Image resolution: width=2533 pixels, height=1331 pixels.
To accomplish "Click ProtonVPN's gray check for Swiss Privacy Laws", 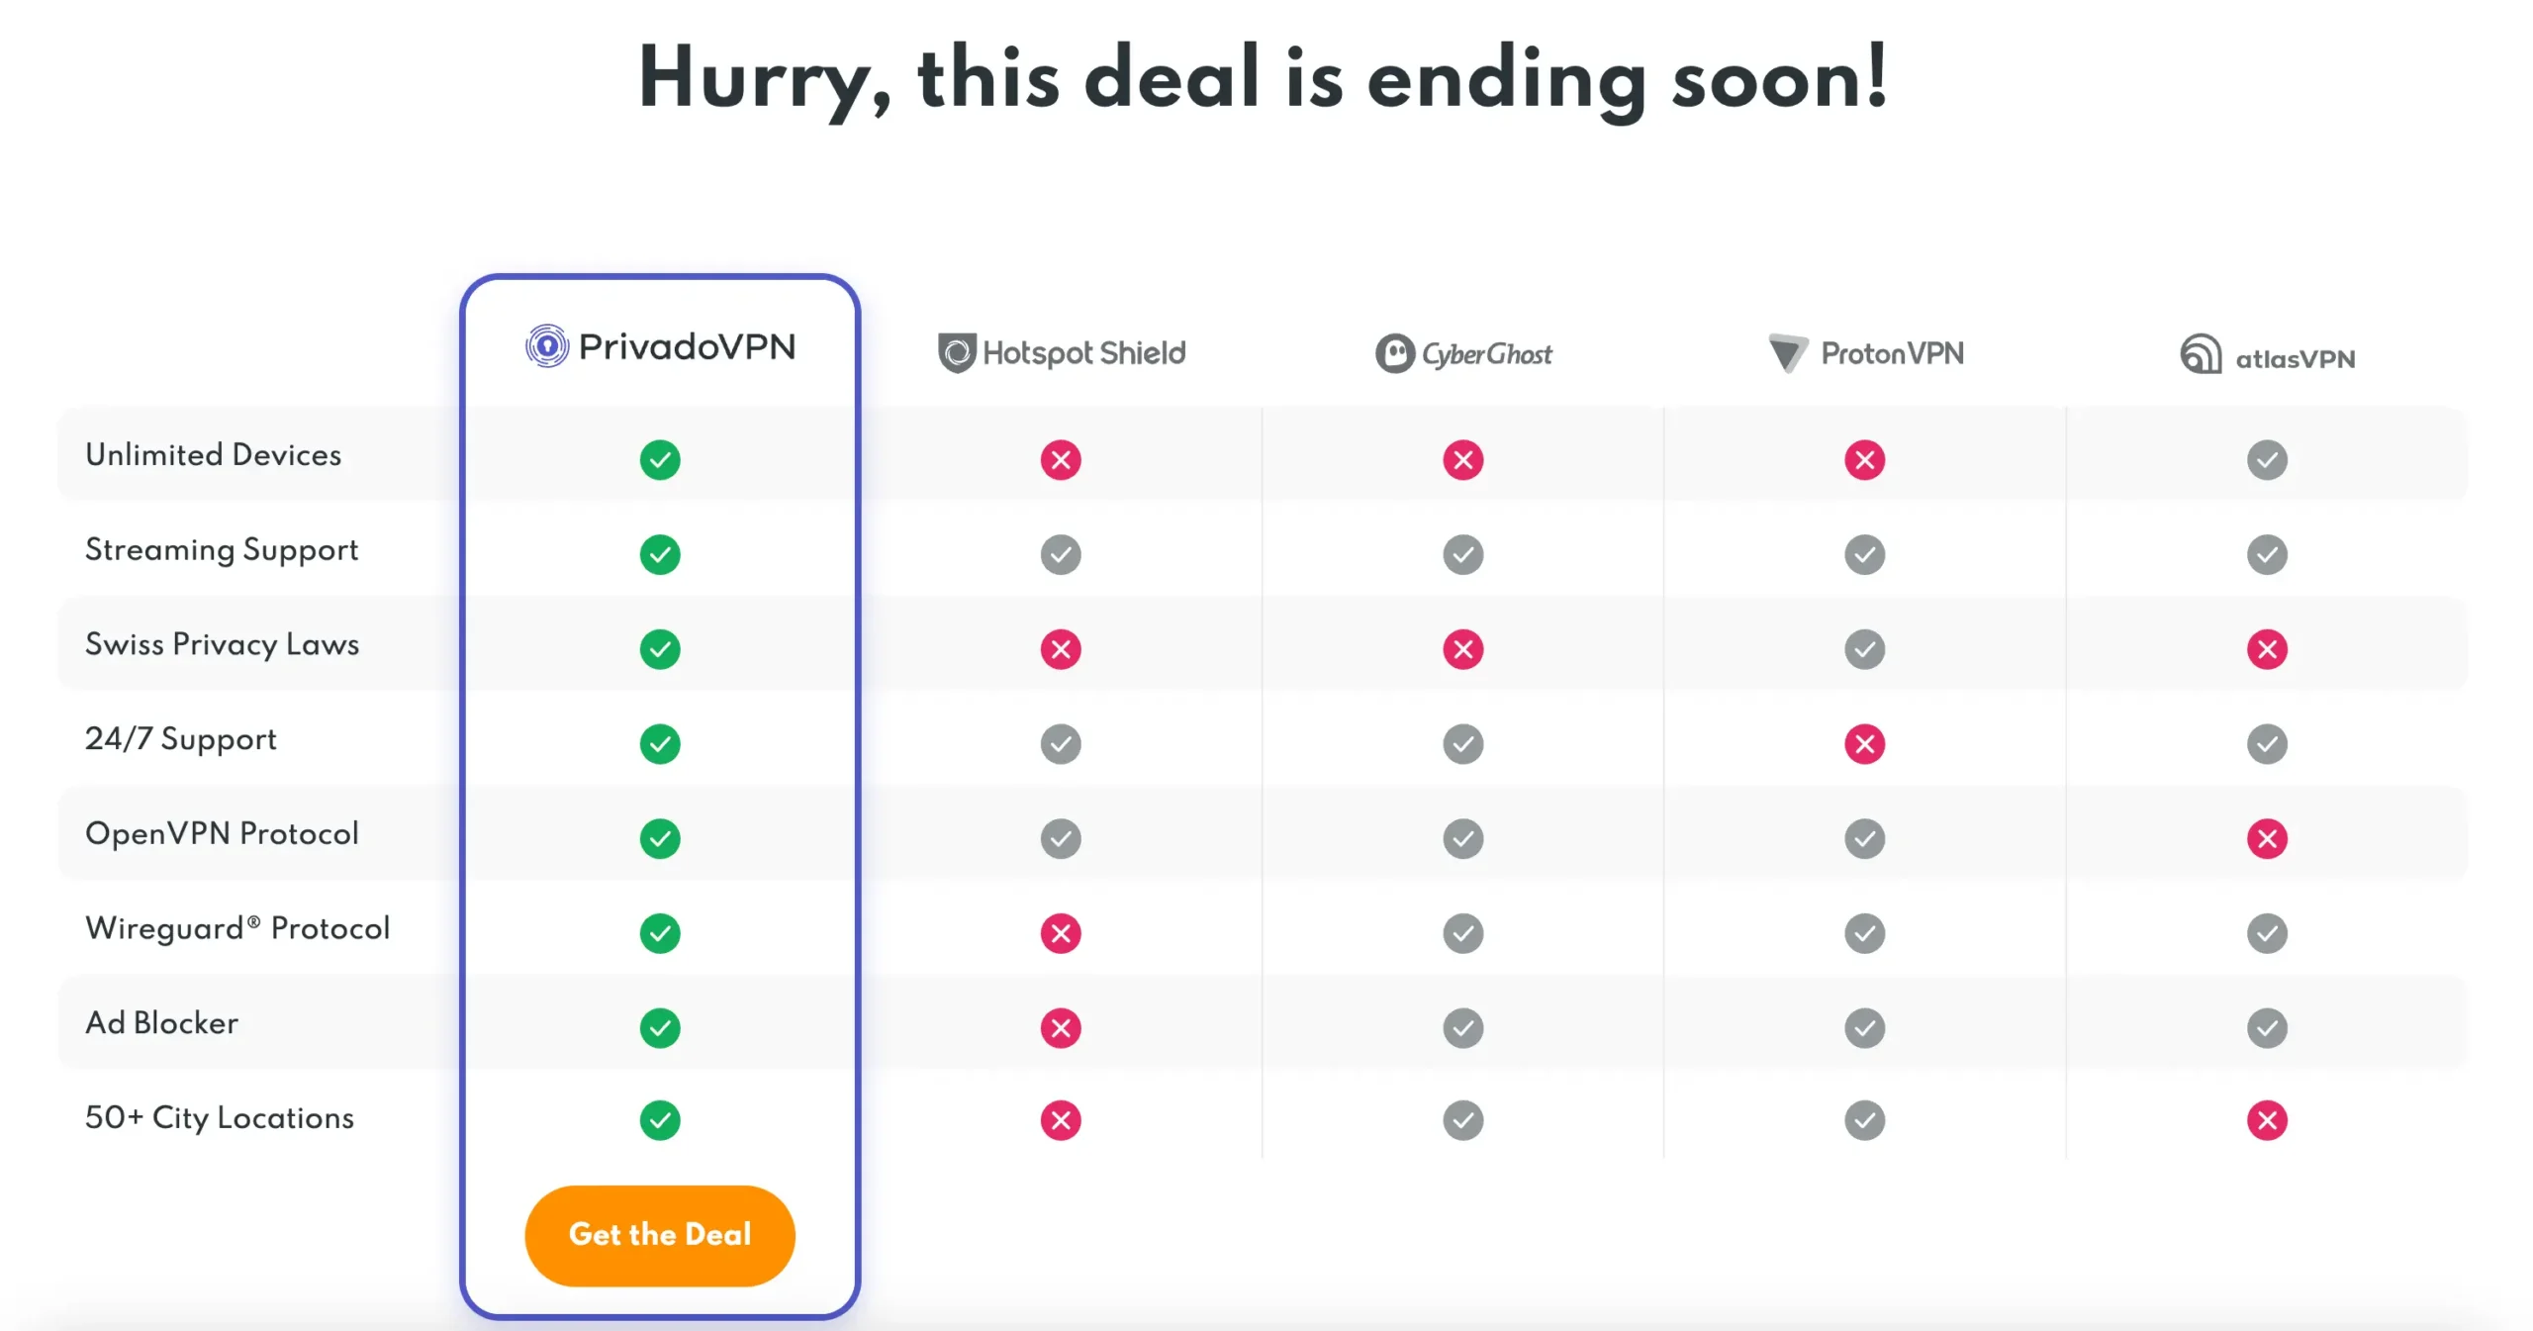I will pyautogui.click(x=1865, y=650).
